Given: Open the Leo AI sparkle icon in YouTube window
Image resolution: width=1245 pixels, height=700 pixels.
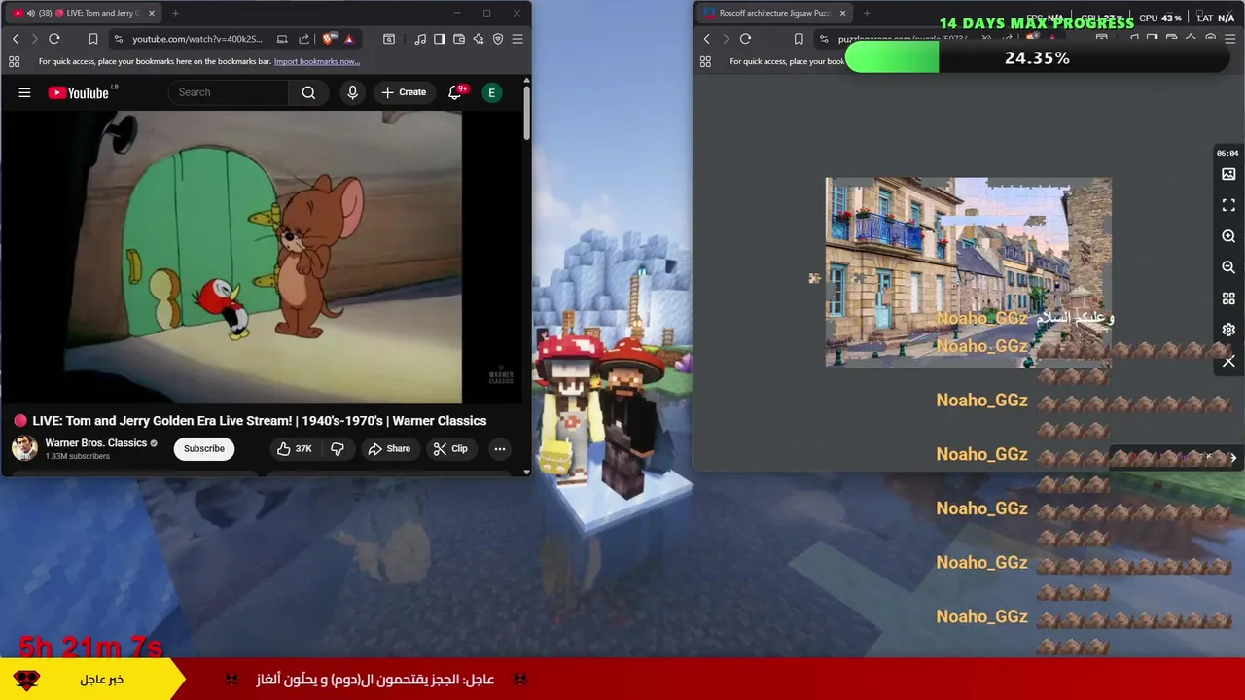Looking at the screenshot, I should click(x=479, y=39).
